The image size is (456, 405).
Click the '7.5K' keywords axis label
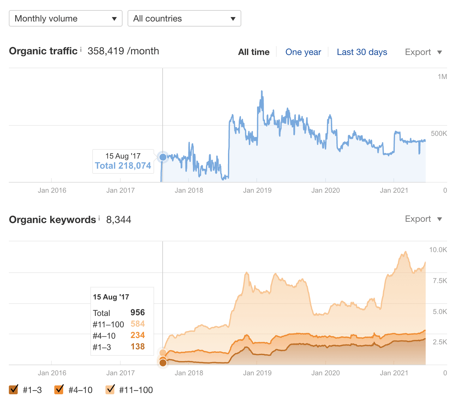click(x=440, y=281)
